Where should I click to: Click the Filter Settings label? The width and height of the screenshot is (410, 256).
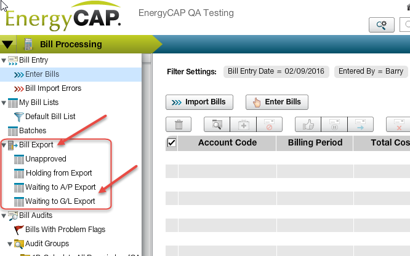pos(191,72)
